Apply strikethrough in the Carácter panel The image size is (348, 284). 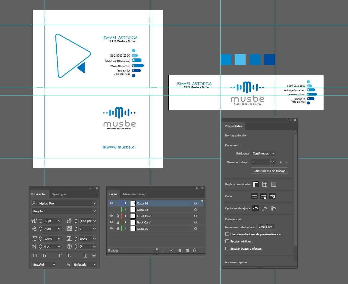[x=94, y=255]
